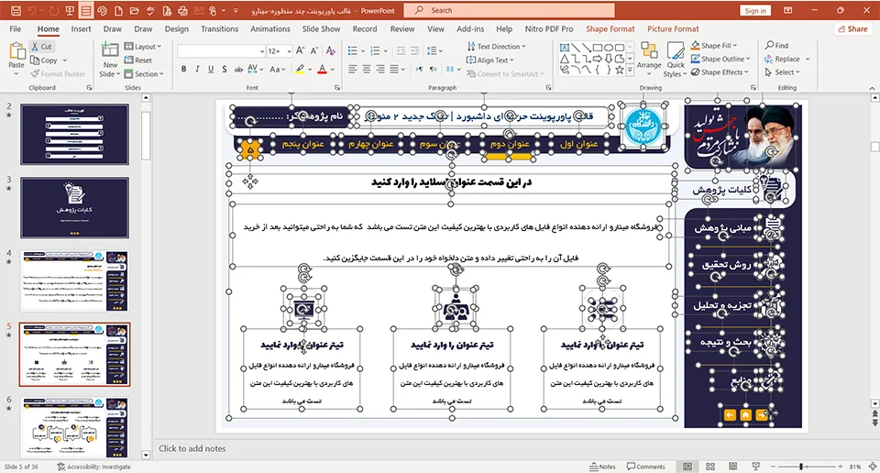Toggle Bold formatting

183,69
